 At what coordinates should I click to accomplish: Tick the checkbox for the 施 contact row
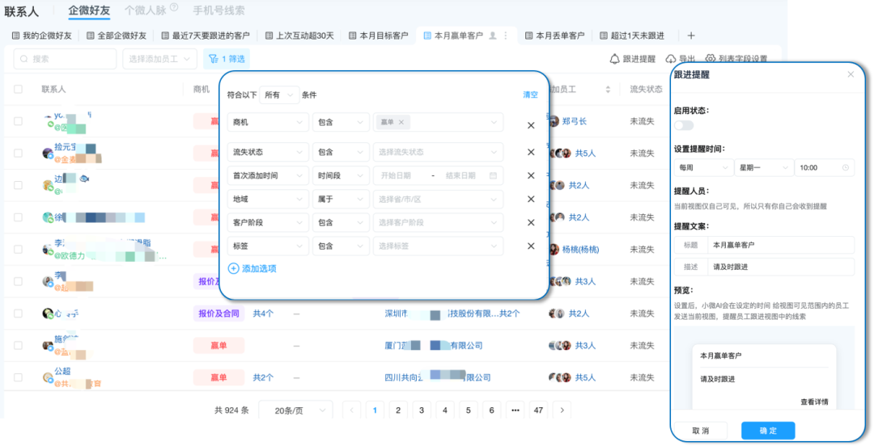tap(18, 345)
